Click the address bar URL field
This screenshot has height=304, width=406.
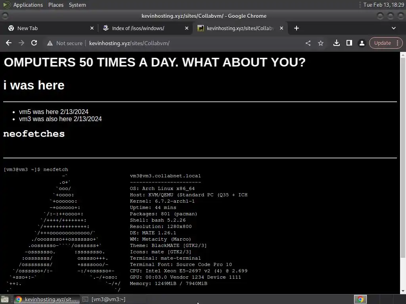pos(192,43)
